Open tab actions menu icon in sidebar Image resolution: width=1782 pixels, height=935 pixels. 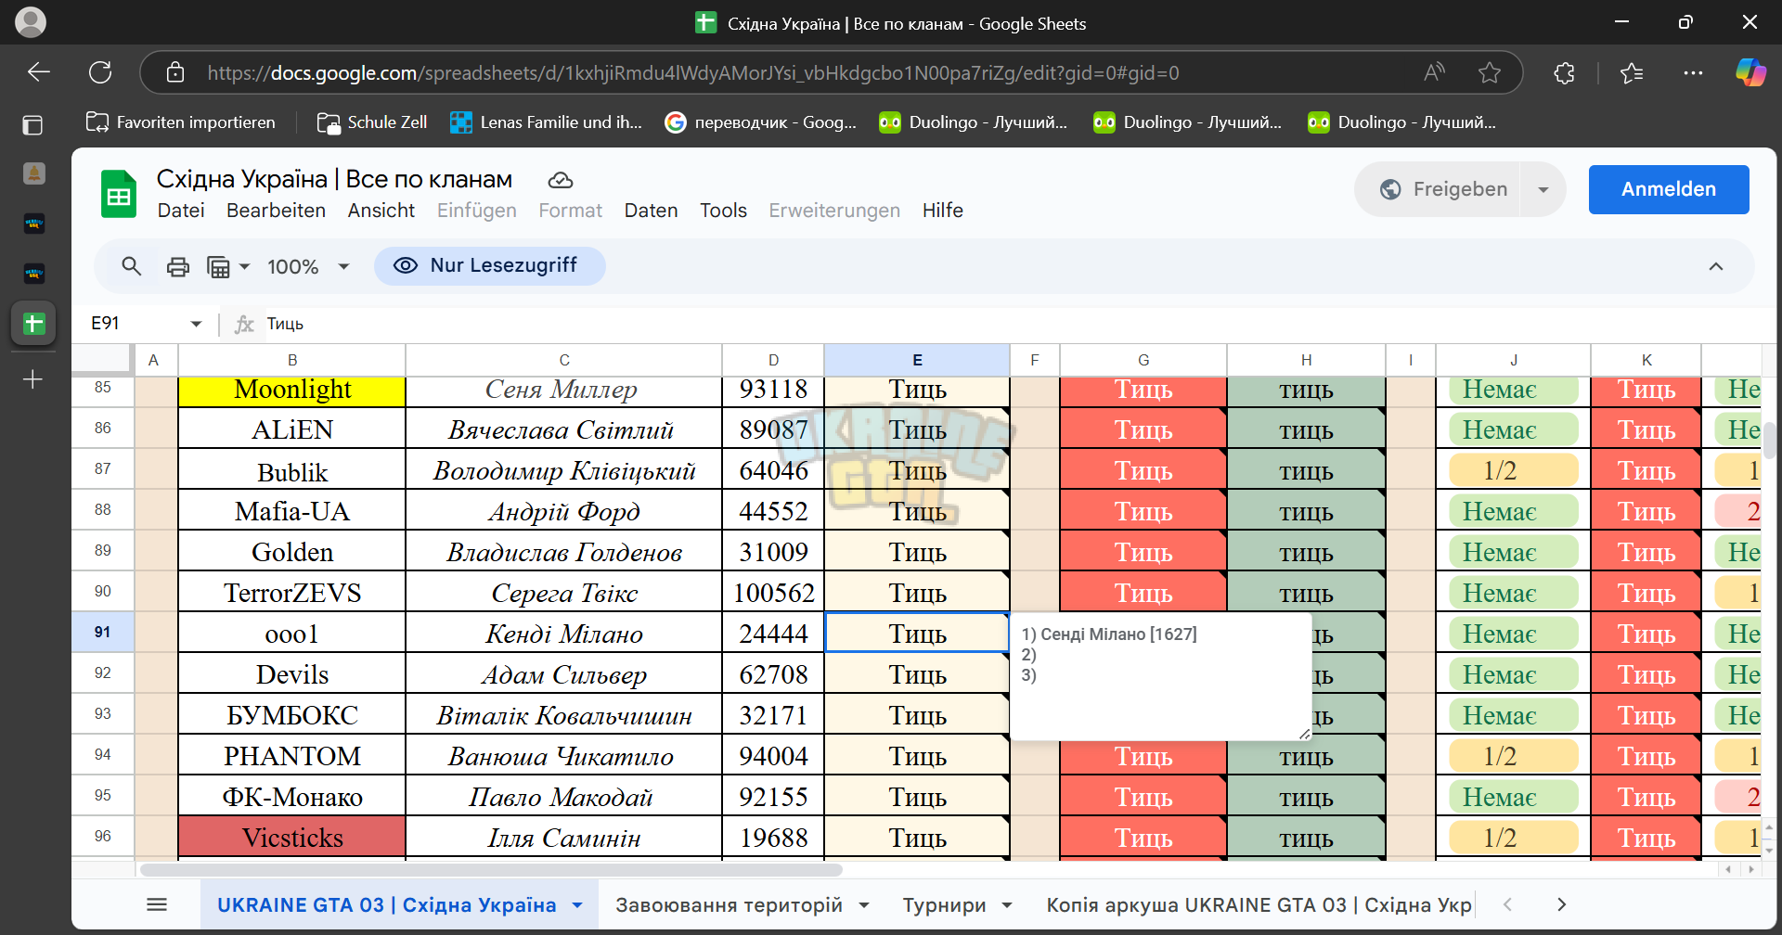tap(33, 124)
